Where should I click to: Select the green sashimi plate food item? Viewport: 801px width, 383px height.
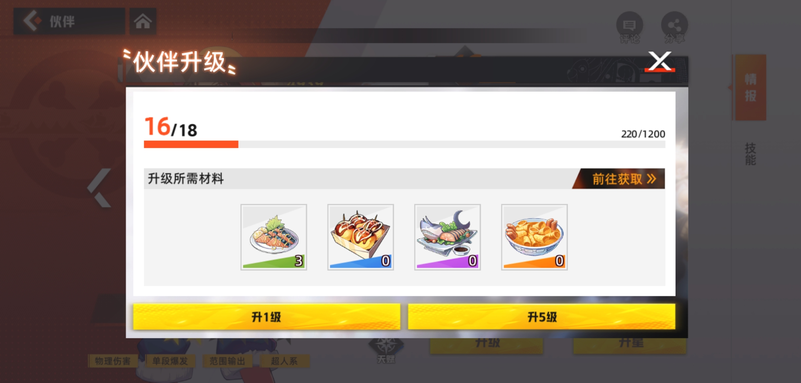274,237
